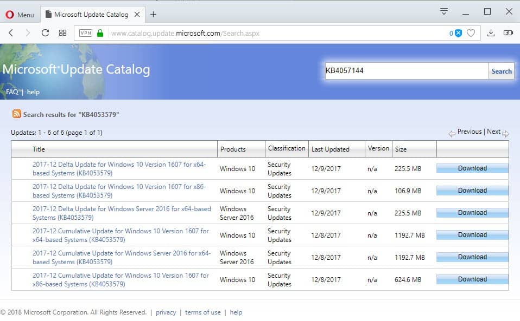Sort results by Last Updated column

[x=330, y=149]
